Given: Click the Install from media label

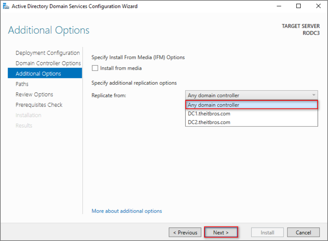Looking at the screenshot, I should [x=121, y=68].
